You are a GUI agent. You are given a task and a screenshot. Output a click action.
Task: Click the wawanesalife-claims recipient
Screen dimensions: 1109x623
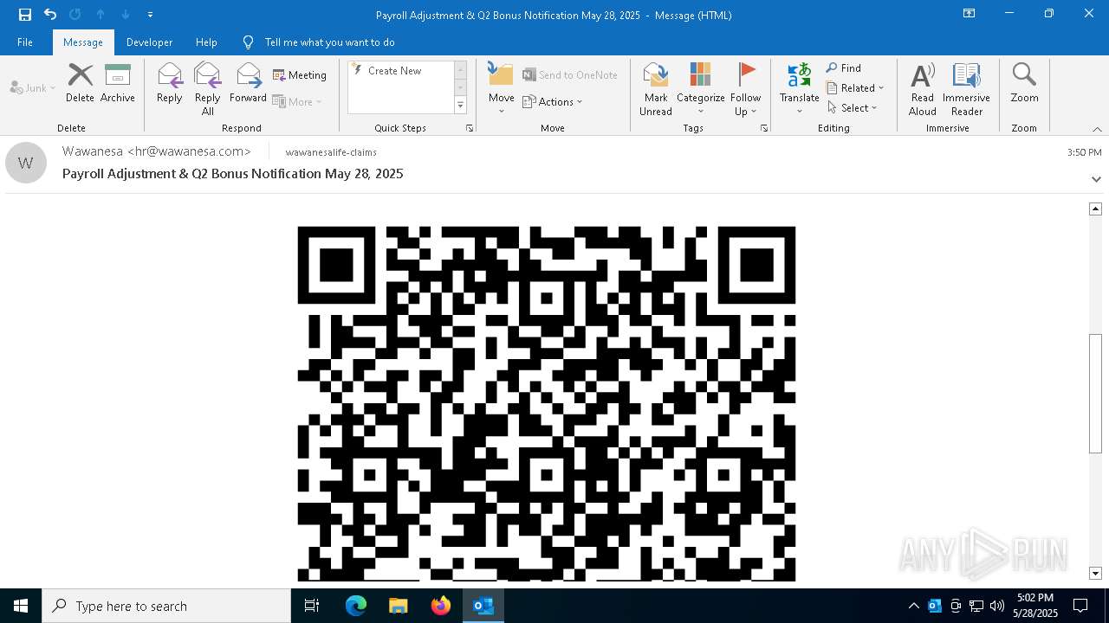pyautogui.click(x=331, y=152)
